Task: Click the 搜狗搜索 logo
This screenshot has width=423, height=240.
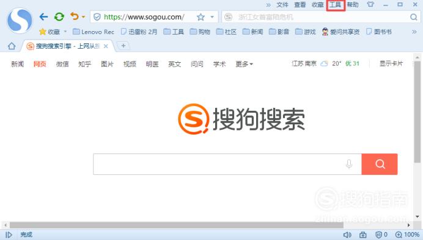Action: pos(241,119)
